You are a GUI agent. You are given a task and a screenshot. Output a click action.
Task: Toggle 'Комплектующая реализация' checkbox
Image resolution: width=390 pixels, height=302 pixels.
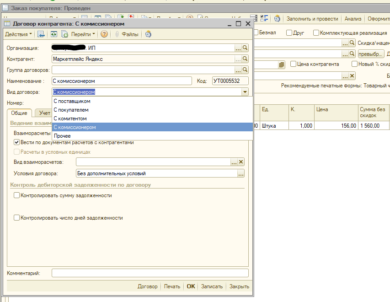tap(316, 33)
